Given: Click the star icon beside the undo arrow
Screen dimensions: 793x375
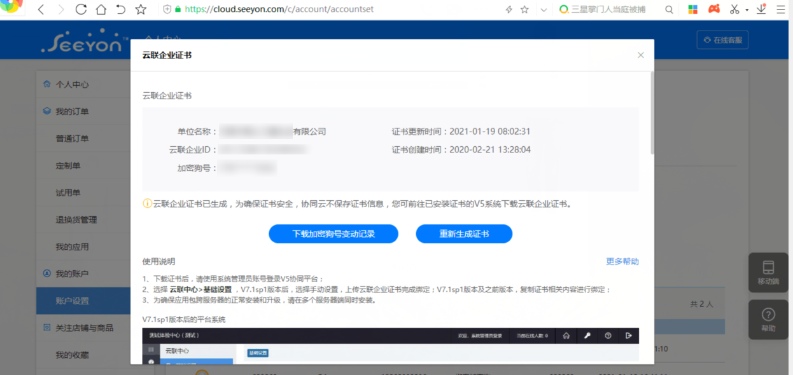Looking at the screenshot, I should (141, 10).
